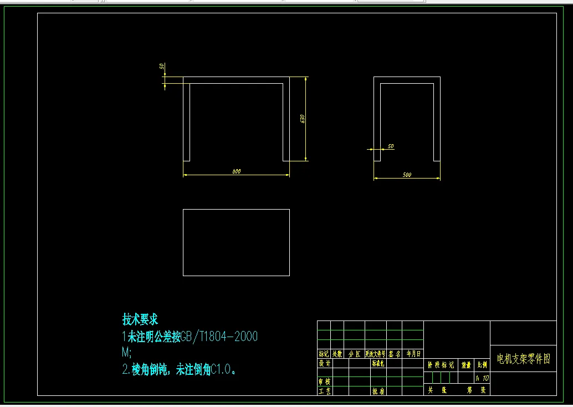Pick the top view rectangle outline
The image size is (573, 407).
[x=236, y=242]
